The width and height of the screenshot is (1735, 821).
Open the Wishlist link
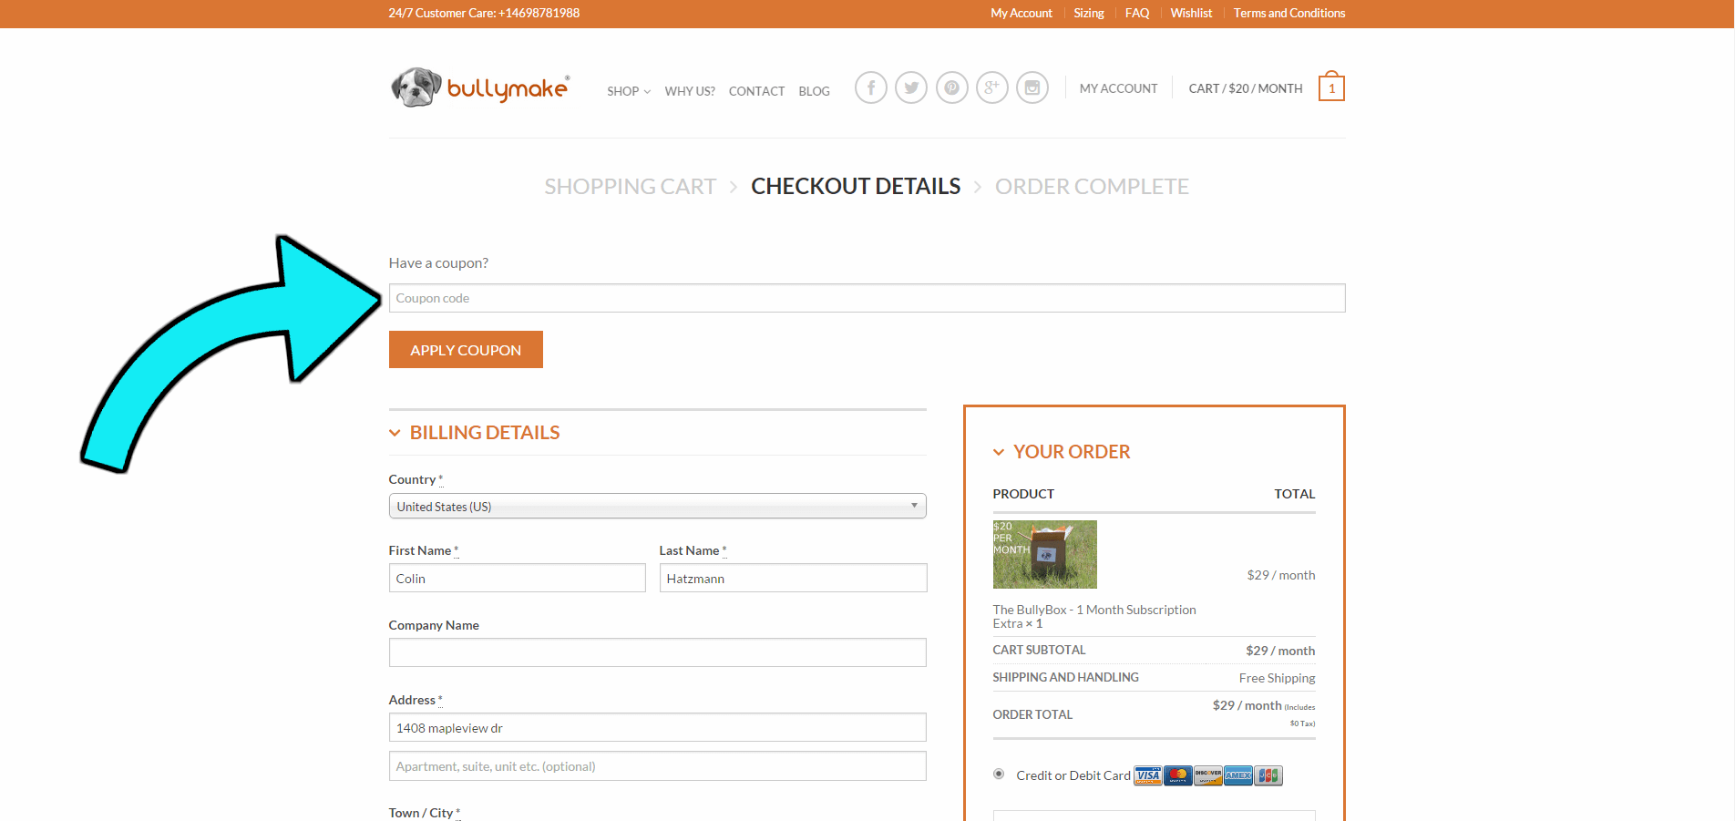[1191, 13]
